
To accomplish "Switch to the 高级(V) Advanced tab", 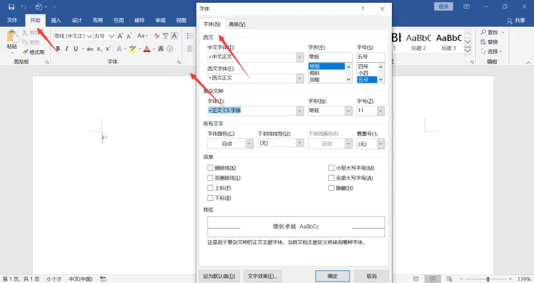I will [237, 24].
